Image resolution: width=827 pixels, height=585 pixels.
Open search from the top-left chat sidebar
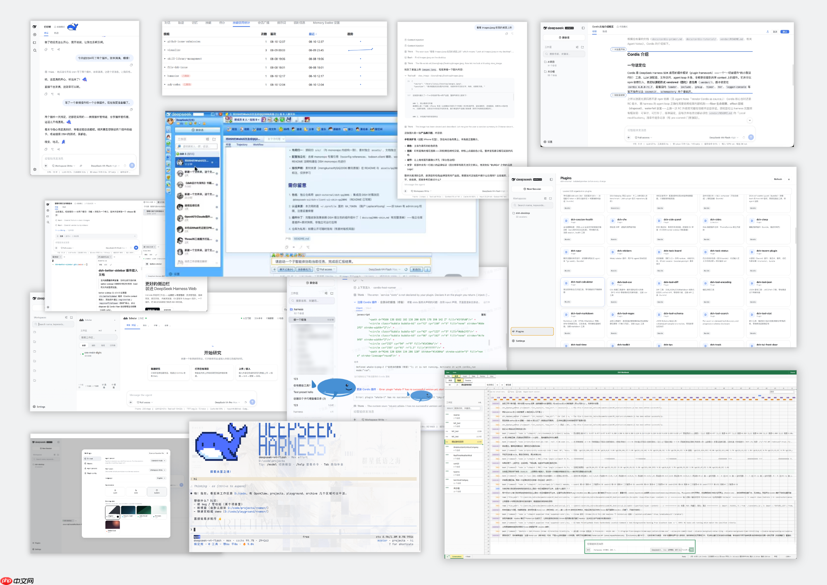click(35, 50)
